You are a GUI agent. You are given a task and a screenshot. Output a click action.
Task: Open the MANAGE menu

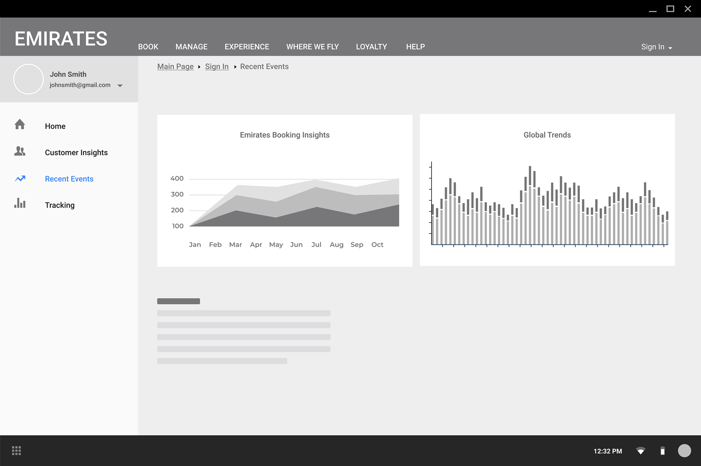191,47
